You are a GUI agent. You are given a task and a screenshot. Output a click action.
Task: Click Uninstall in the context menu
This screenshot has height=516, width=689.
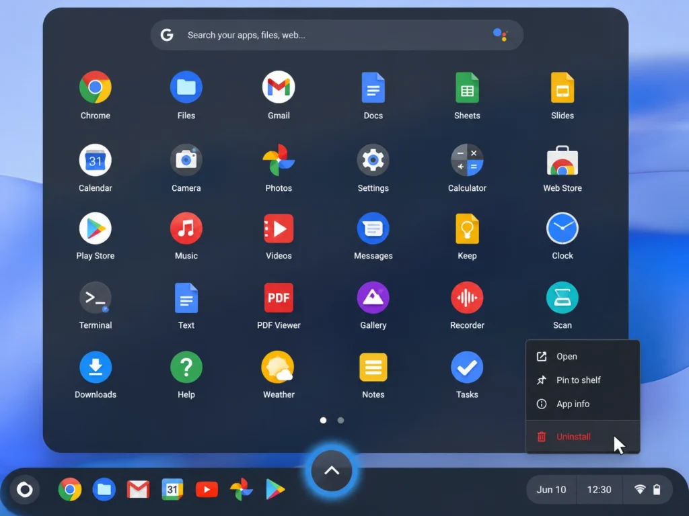pos(583,437)
